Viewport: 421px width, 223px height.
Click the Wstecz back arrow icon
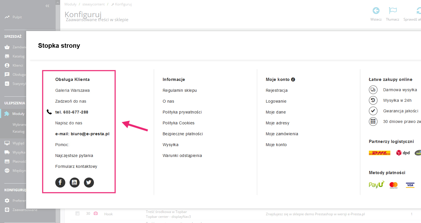pyautogui.click(x=376, y=11)
